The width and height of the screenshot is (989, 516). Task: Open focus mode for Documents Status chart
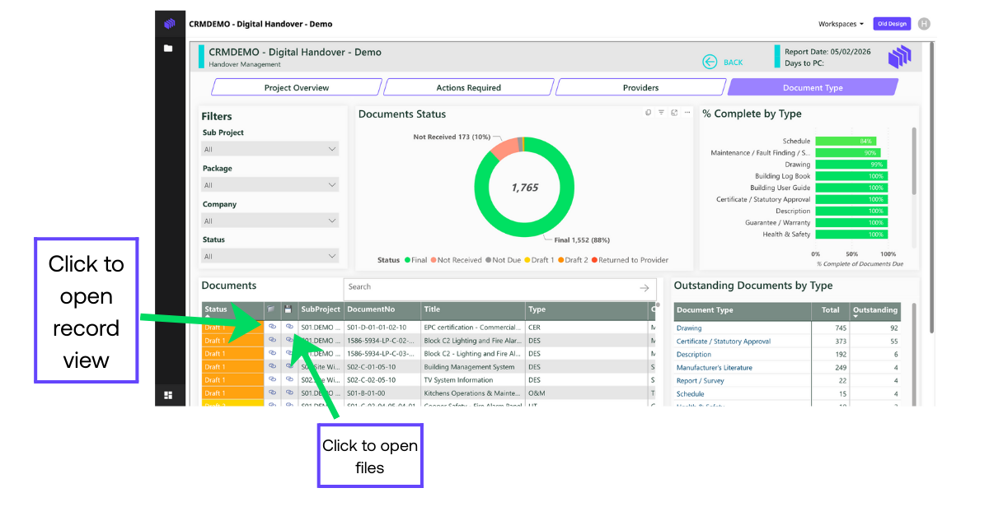(x=674, y=113)
